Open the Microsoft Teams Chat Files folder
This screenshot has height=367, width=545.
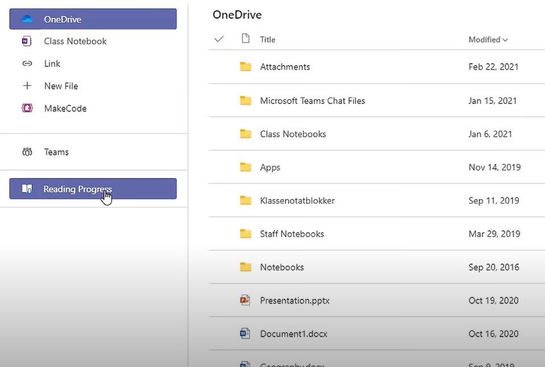coord(313,100)
